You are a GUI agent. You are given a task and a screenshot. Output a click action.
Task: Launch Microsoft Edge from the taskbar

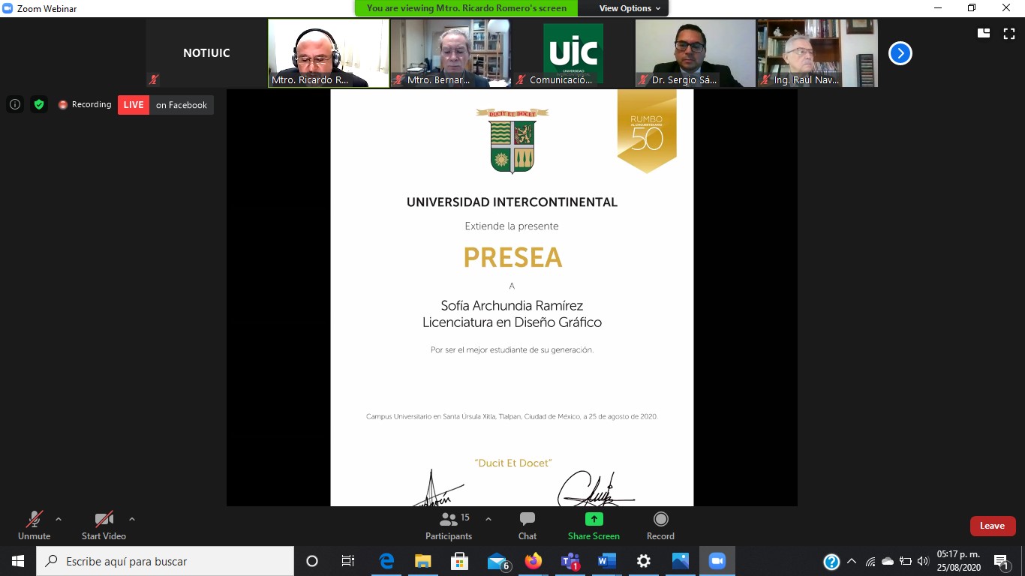coord(386,561)
